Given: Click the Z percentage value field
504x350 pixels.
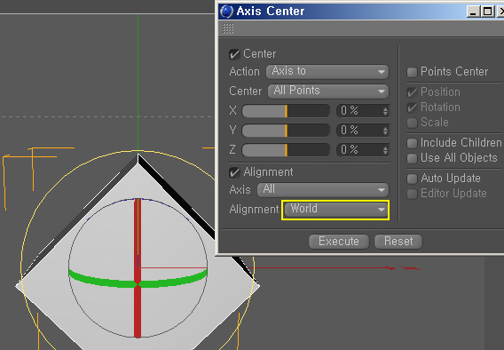Looking at the screenshot, I should click(x=359, y=150).
